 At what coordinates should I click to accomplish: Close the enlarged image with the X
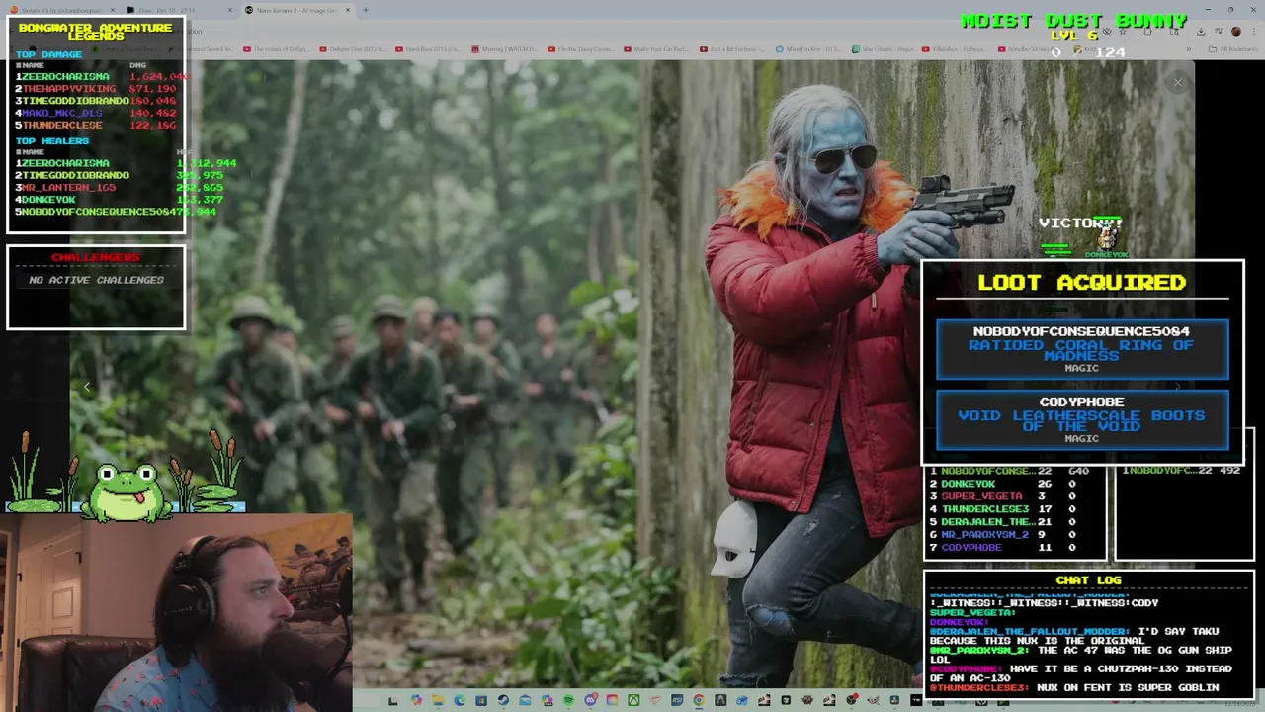(1177, 83)
